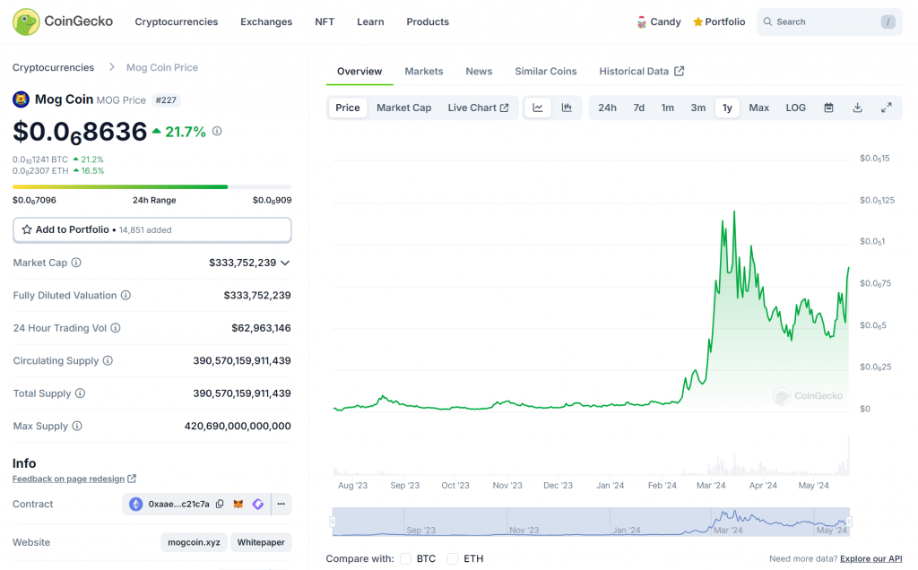Select the line chart view icon
918x570 pixels.
[x=538, y=108]
